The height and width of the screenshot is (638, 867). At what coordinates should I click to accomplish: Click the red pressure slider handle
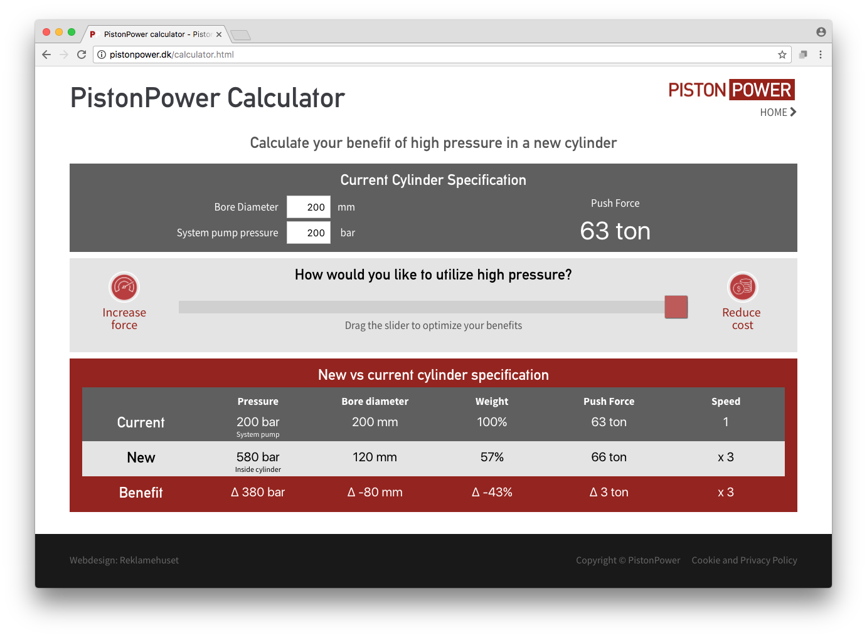(x=676, y=307)
